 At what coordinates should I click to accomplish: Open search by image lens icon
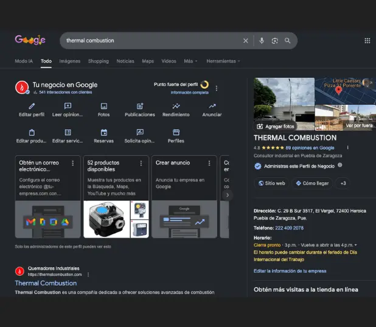[274, 41]
